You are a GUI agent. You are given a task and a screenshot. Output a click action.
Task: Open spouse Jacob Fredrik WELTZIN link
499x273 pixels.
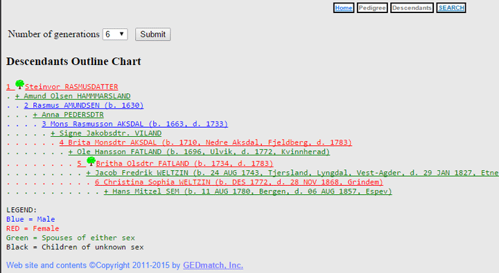coord(292,173)
